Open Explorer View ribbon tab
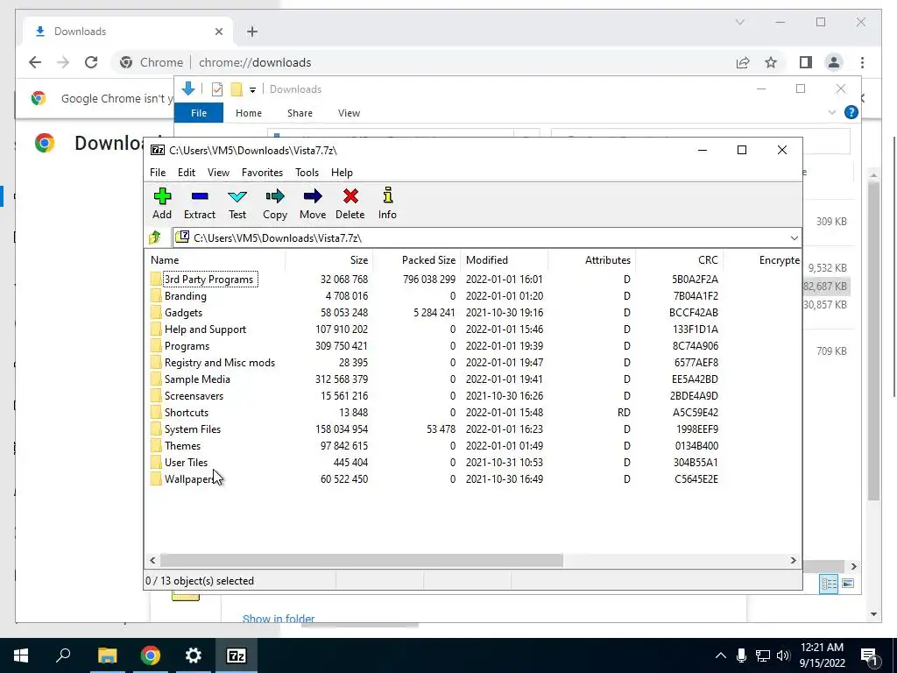Image resolution: width=897 pixels, height=673 pixels. click(x=349, y=113)
